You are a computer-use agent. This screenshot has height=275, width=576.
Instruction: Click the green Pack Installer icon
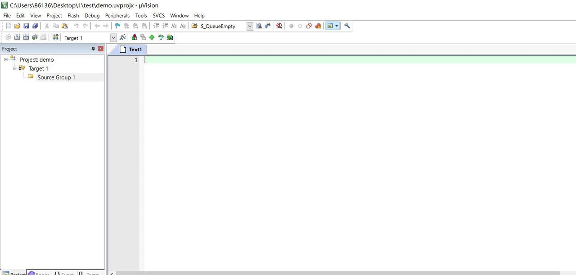click(x=170, y=38)
